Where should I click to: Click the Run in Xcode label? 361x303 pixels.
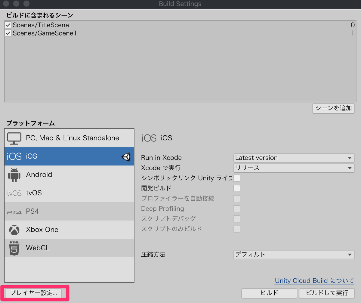[162, 158]
